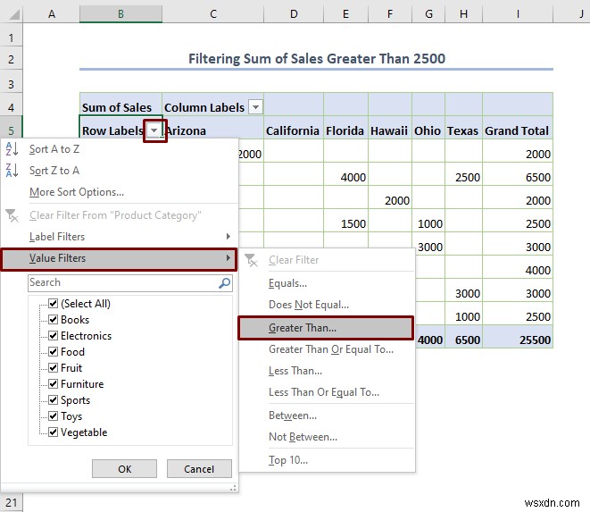Screen dimensions: 590x512
Task: Click the Grand Total header cell
Action: (518, 128)
